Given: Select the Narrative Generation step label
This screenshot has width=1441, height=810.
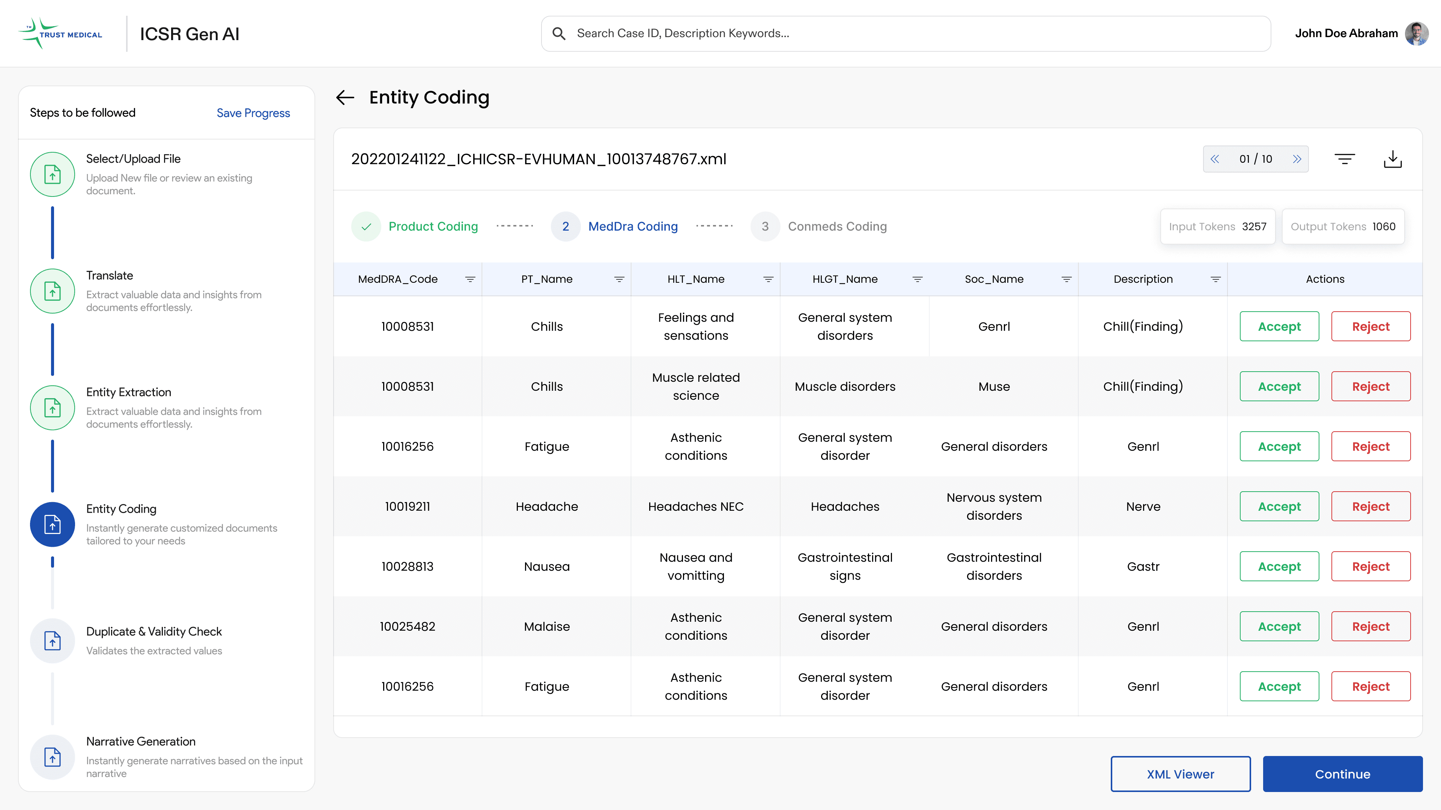Looking at the screenshot, I should tap(141, 742).
